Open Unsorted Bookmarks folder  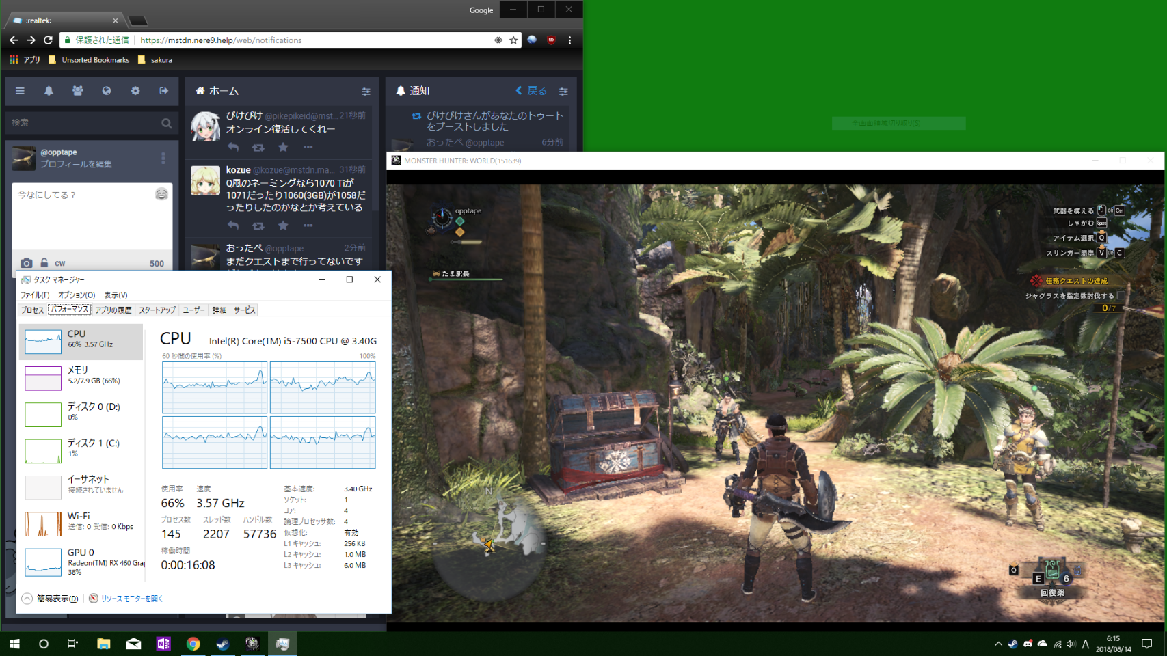pos(89,60)
